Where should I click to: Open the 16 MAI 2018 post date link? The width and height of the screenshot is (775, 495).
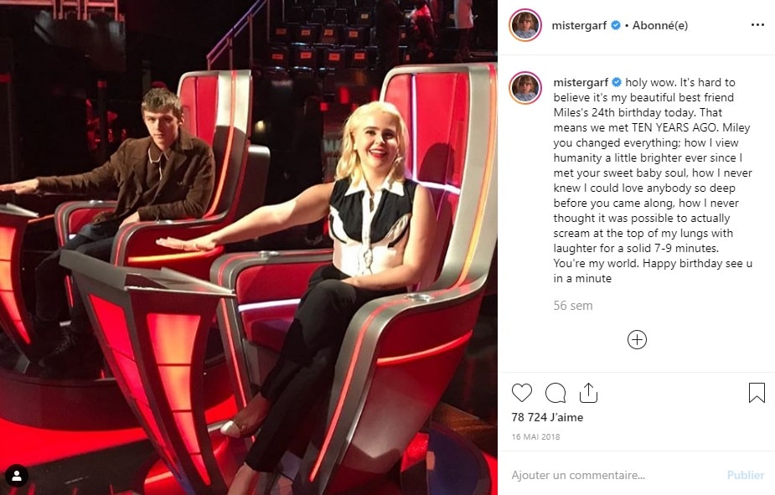(535, 436)
